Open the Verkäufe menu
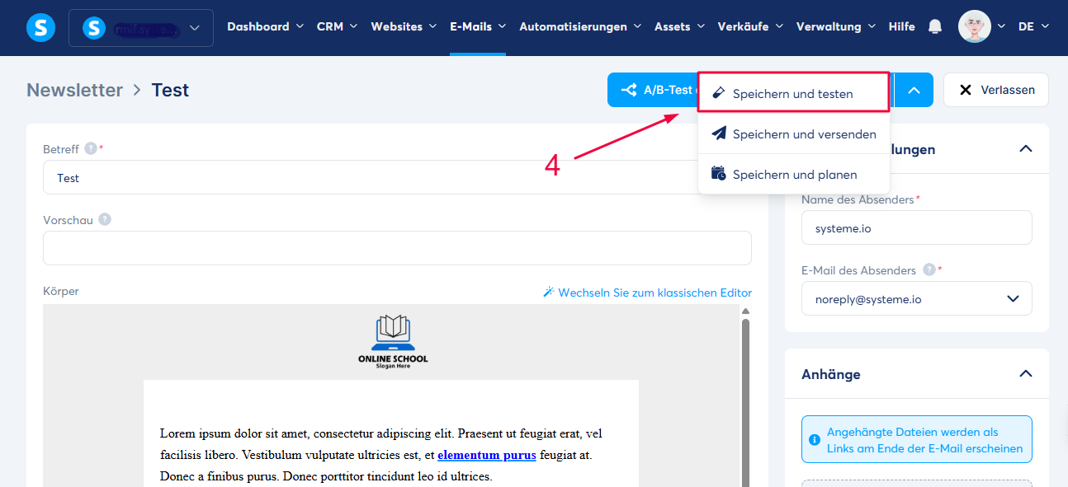1068x487 pixels. pyautogui.click(x=750, y=26)
